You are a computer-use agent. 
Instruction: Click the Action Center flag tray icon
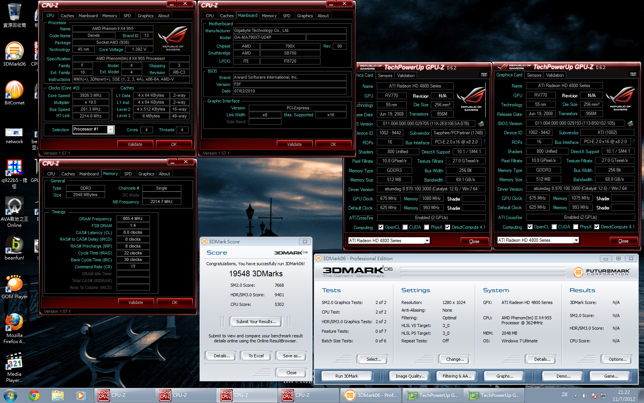click(x=594, y=396)
